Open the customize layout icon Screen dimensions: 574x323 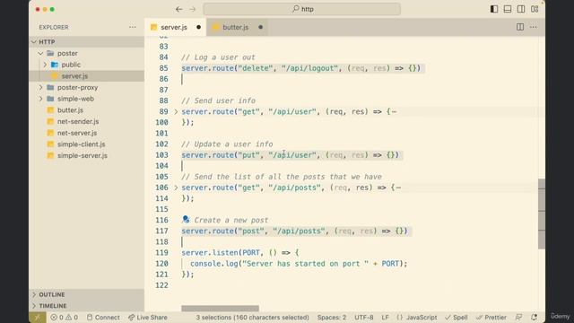(535, 9)
